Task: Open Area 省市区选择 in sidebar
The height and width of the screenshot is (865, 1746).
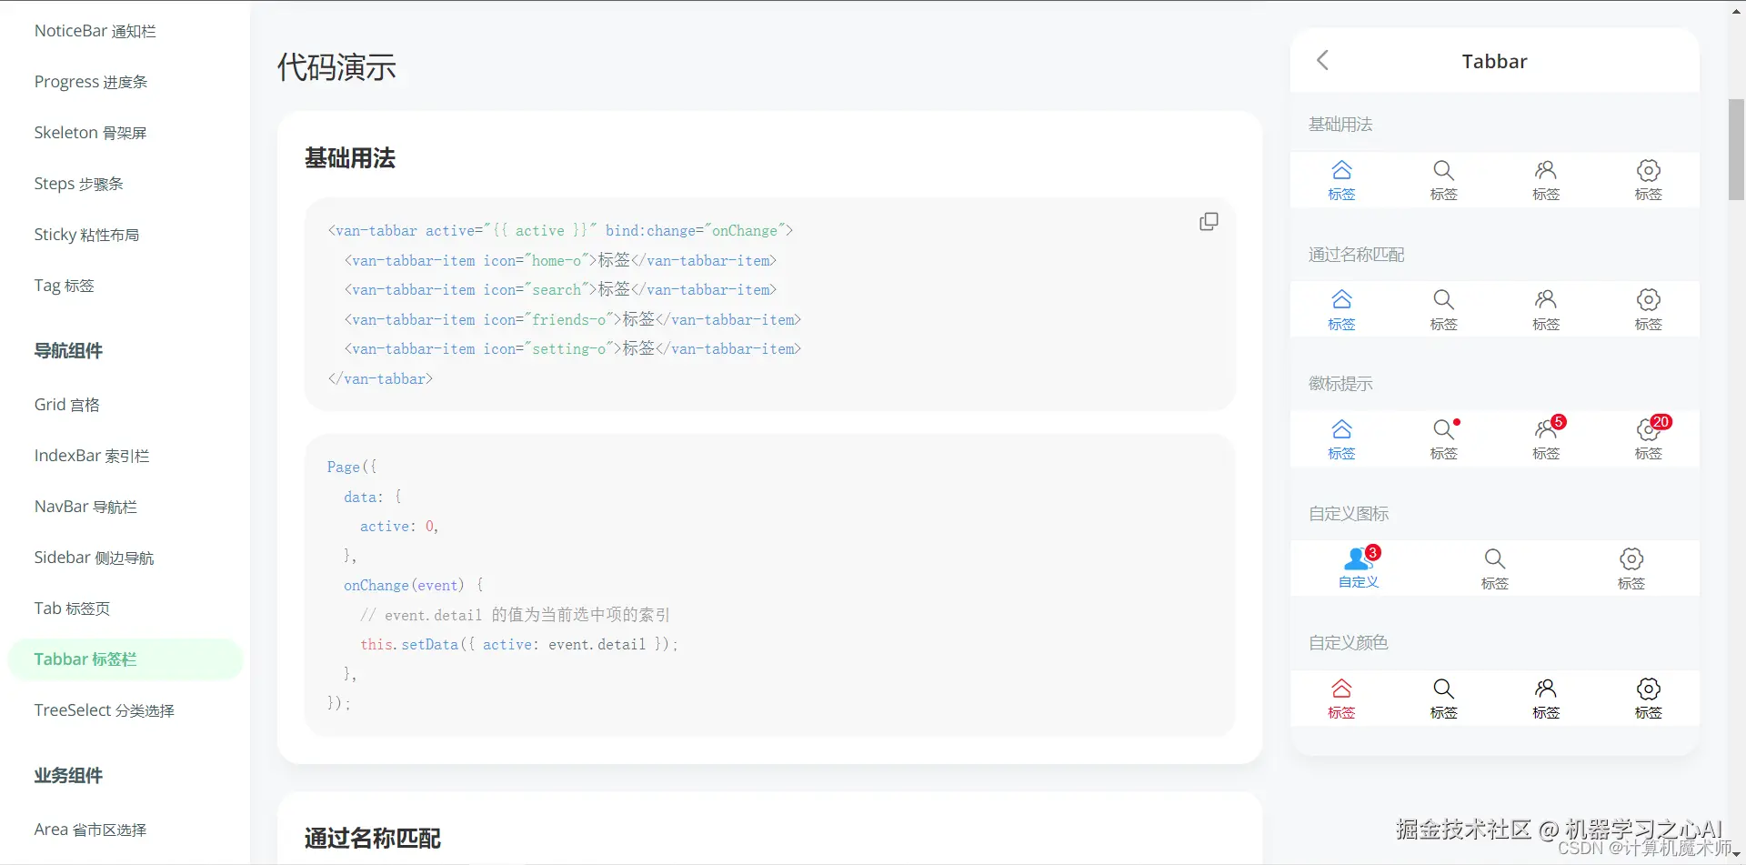Action: [x=91, y=830]
